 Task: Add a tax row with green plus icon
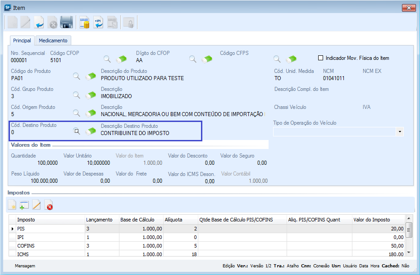pos(24,205)
